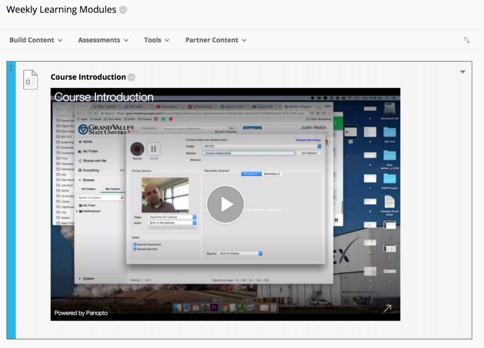This screenshot has height=348, width=484.
Task: Click the reorder arrows icon in toolbar
Action: click(x=467, y=40)
